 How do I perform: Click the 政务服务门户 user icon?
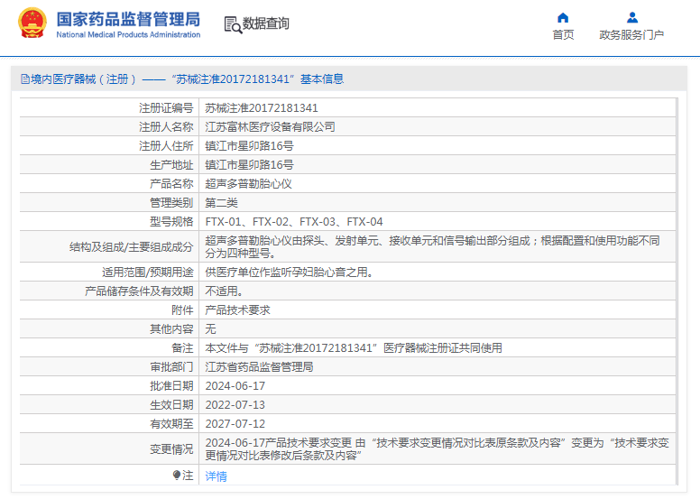pos(631,17)
